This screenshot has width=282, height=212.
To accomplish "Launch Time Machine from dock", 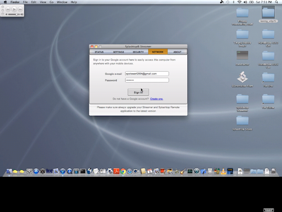I will coord(197,171).
